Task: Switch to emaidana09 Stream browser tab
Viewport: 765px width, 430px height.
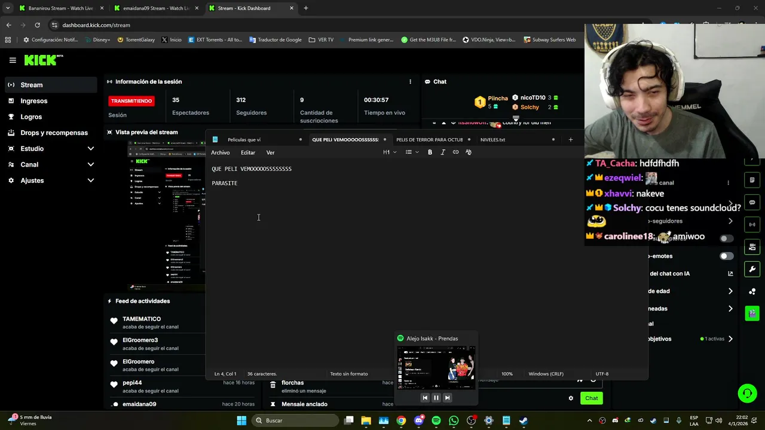Action: click(157, 8)
